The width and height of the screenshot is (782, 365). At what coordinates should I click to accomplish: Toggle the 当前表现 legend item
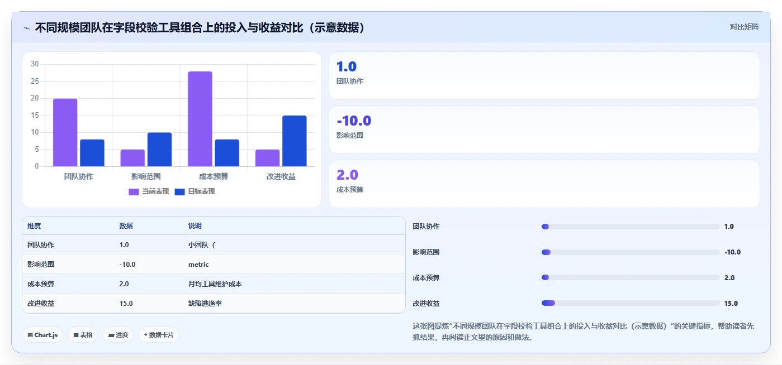pyautogui.click(x=149, y=191)
